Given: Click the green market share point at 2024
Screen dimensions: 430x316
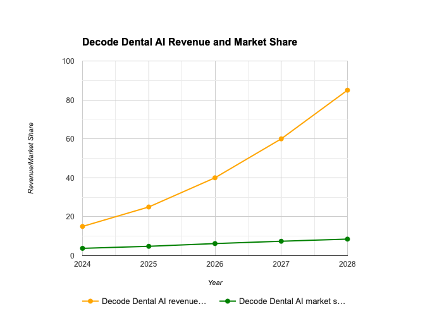Looking at the screenshot, I should point(83,248).
